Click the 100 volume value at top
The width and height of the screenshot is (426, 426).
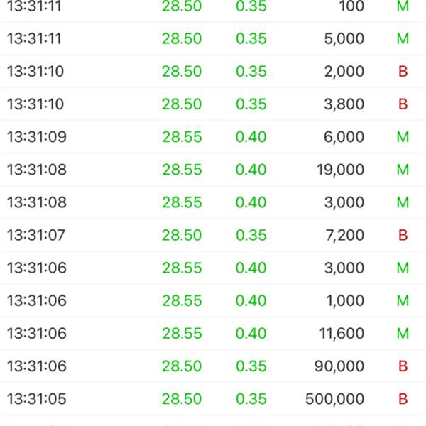click(x=352, y=6)
